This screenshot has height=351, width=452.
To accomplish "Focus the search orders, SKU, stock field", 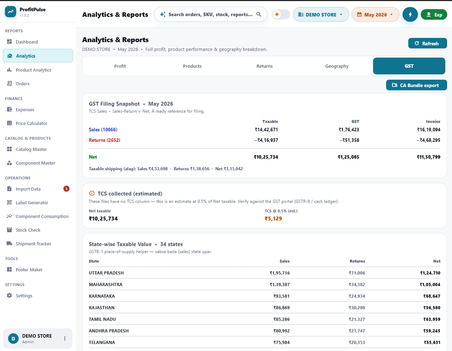I will point(211,14).
